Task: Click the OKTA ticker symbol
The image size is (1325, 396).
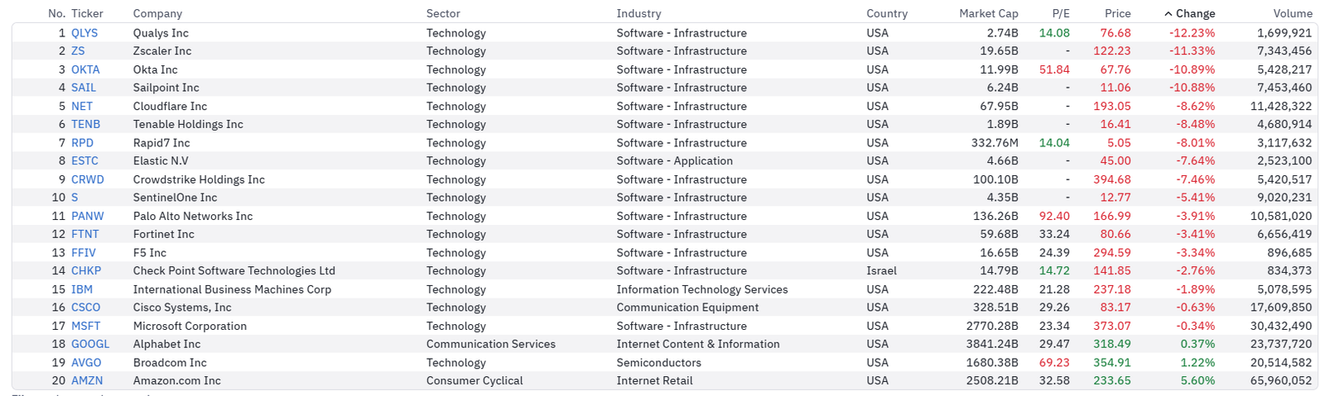Action: 85,69
